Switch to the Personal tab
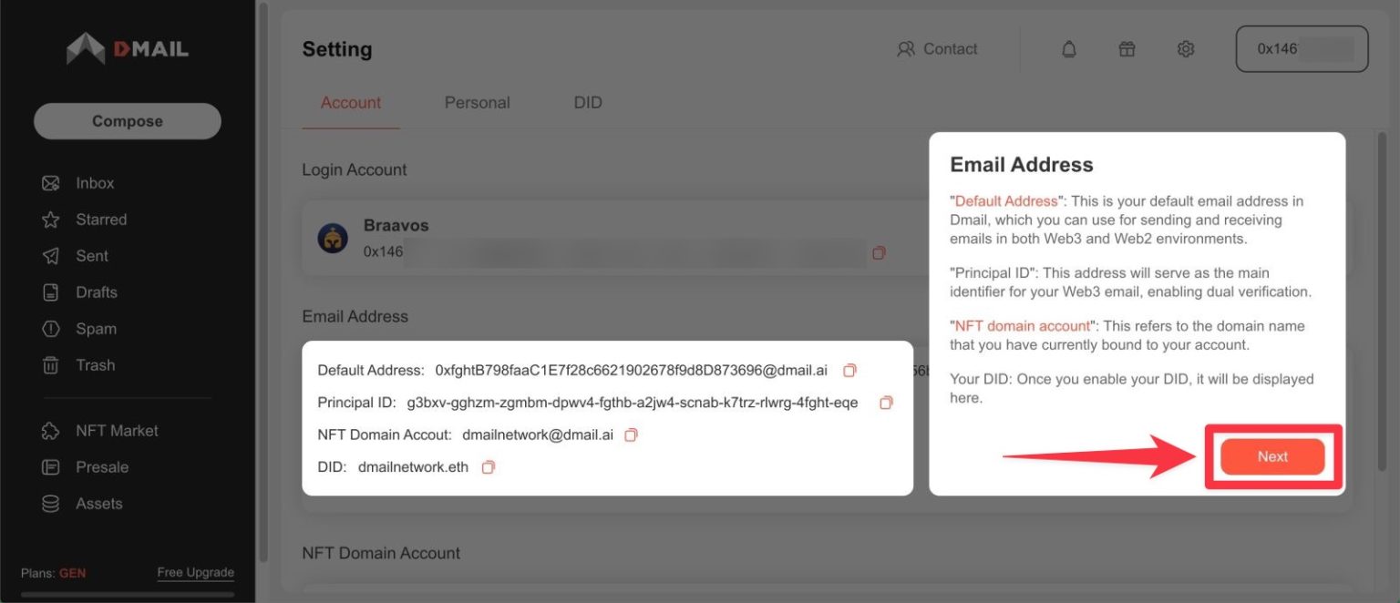Screen dimensions: 1400x603 [477, 102]
